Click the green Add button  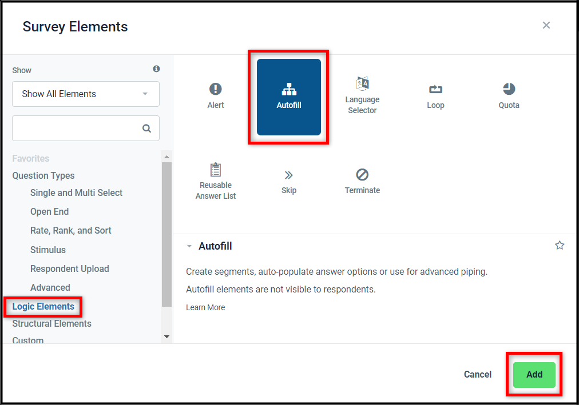pyautogui.click(x=534, y=375)
